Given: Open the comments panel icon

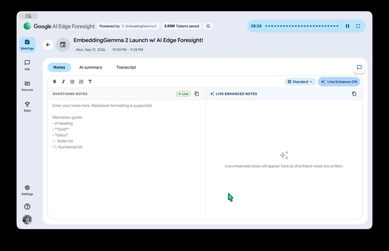Looking at the screenshot, I should tap(359, 67).
